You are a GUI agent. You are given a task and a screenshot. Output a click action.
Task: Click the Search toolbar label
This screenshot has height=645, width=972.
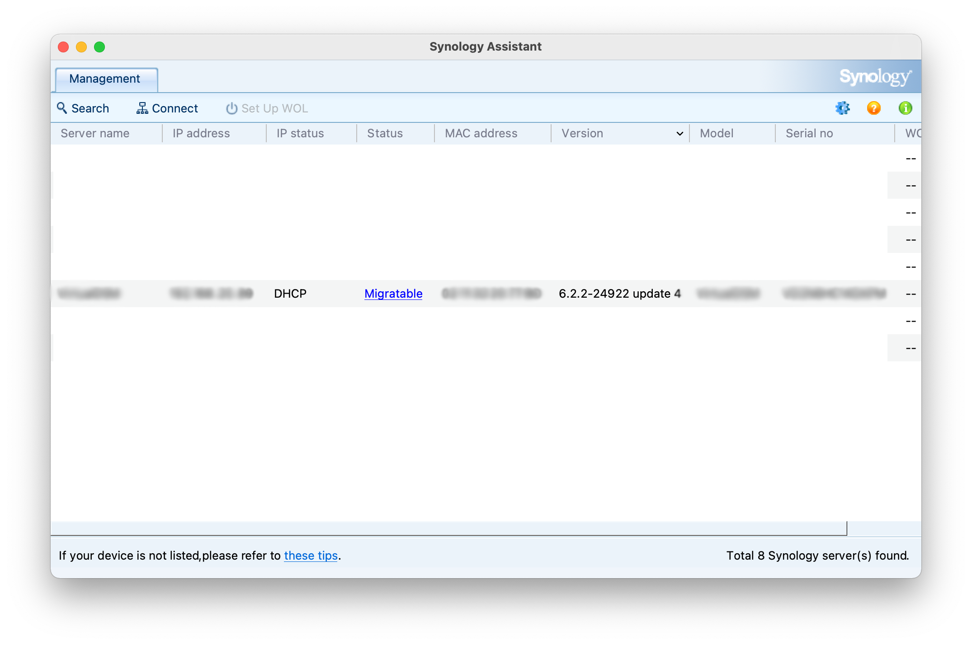point(90,108)
